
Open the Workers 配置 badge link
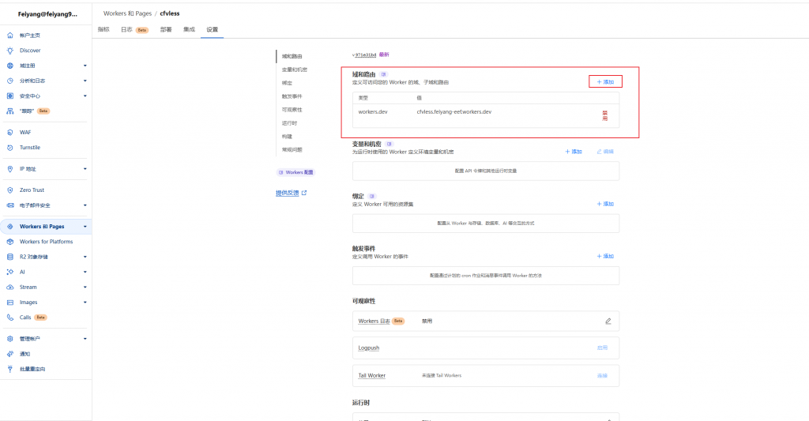click(295, 172)
